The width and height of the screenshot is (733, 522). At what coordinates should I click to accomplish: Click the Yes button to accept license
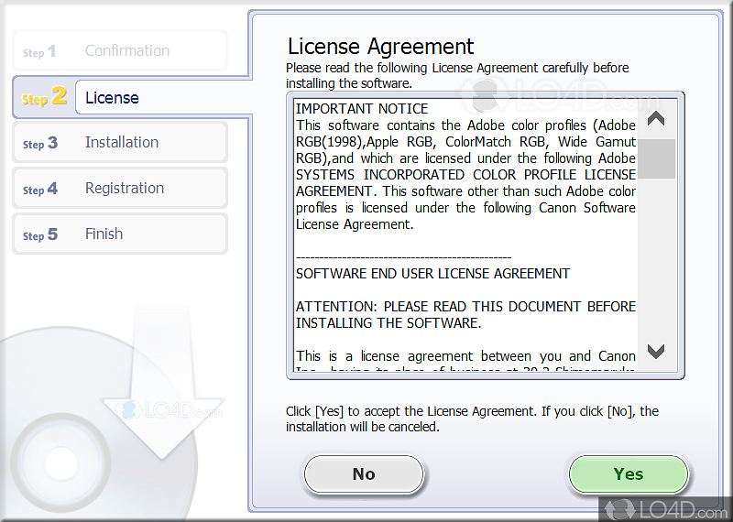(629, 473)
